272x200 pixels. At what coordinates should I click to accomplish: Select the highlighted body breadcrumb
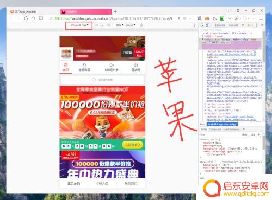pos(222,124)
